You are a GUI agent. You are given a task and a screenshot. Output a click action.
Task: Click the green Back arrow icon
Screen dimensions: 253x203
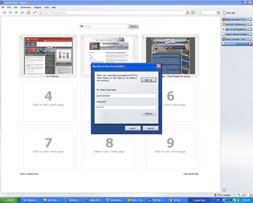[11, 13]
